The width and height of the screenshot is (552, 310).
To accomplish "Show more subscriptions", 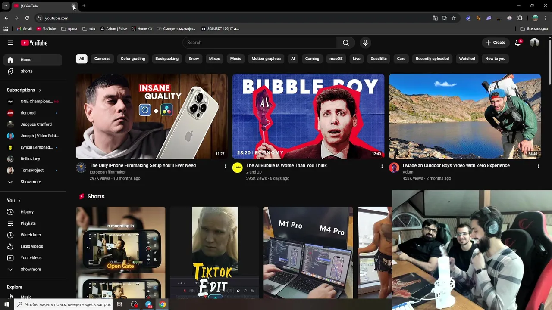I will tap(33, 182).
